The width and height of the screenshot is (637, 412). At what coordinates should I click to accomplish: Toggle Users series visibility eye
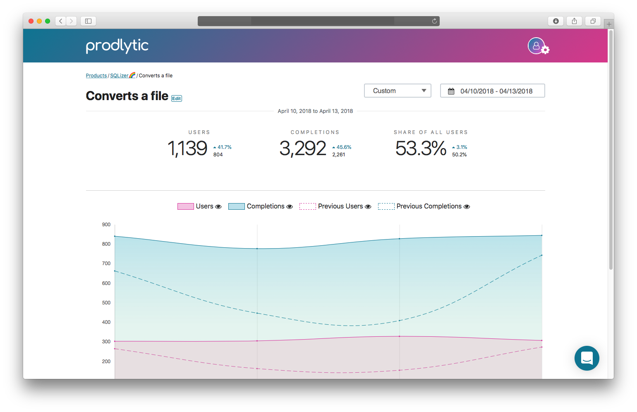(218, 206)
